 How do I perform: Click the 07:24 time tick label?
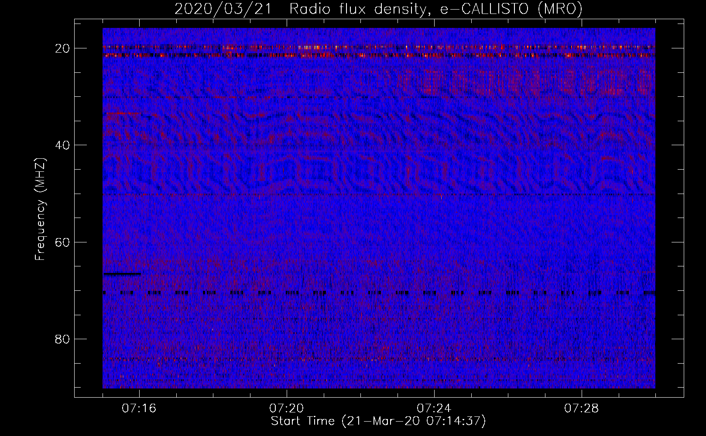[434, 409]
